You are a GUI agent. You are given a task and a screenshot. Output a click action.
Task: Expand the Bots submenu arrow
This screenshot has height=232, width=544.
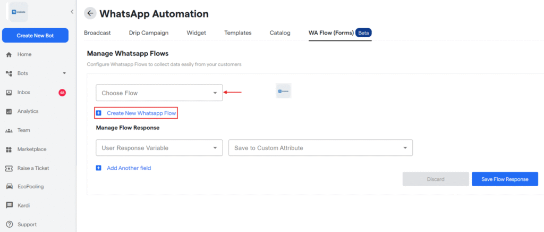[64, 73]
